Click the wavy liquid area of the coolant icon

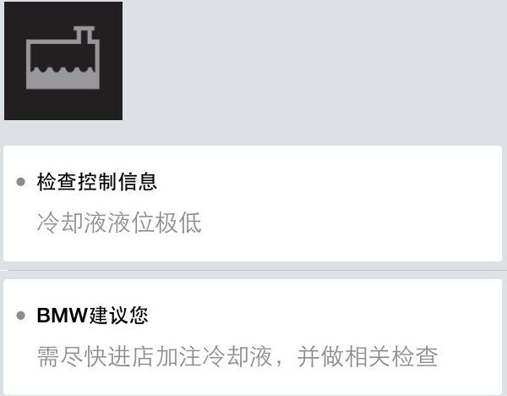point(63,79)
